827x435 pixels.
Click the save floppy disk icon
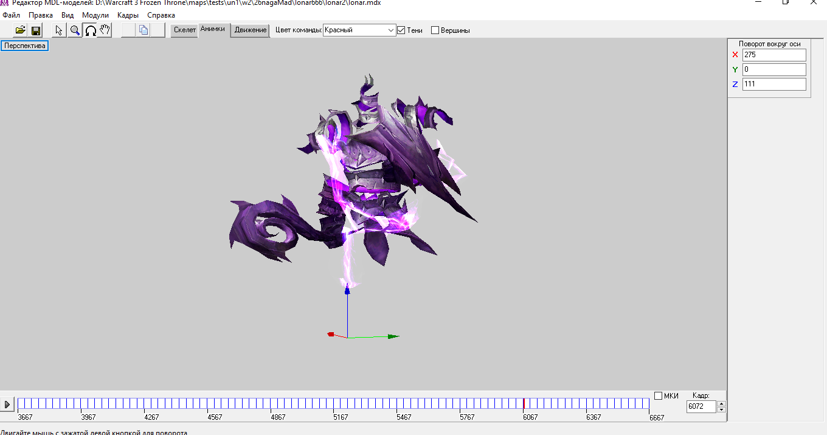36,30
